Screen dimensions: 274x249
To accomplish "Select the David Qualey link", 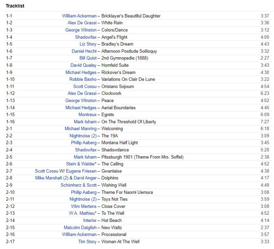I will point(84,65).
